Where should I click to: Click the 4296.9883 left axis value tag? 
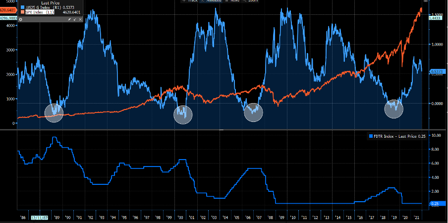tap(8, 18)
